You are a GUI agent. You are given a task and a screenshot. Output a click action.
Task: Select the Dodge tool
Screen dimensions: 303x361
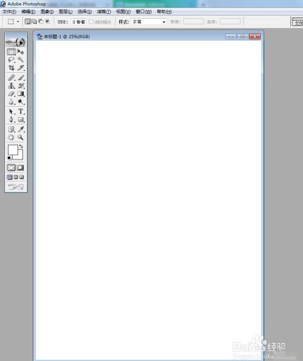[21, 102]
